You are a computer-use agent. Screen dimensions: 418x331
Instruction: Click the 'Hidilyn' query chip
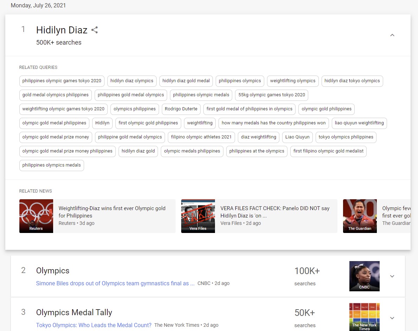click(102, 123)
